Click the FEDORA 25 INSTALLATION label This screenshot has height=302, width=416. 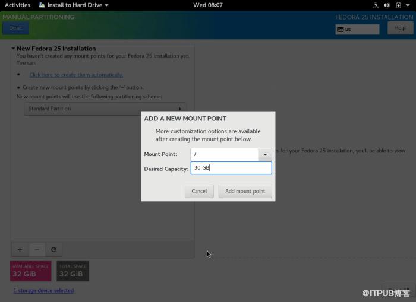click(x=374, y=17)
